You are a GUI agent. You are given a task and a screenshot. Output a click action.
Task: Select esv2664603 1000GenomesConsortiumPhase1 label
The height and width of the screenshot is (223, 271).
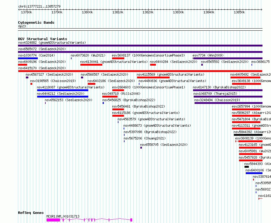coord(149,87)
